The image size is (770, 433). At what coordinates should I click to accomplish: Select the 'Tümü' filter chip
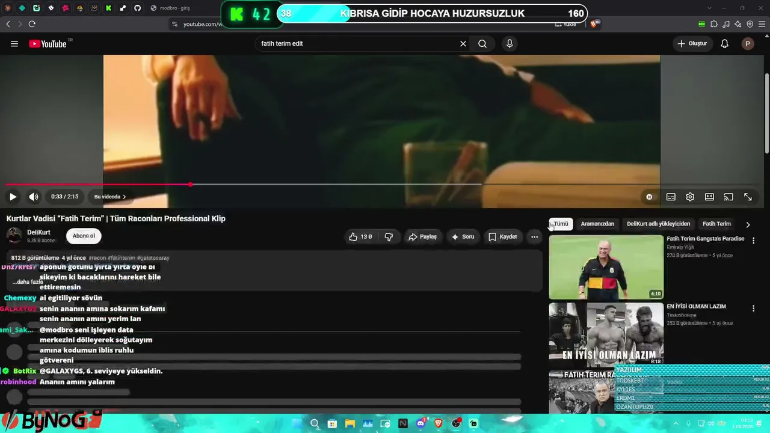click(x=561, y=224)
